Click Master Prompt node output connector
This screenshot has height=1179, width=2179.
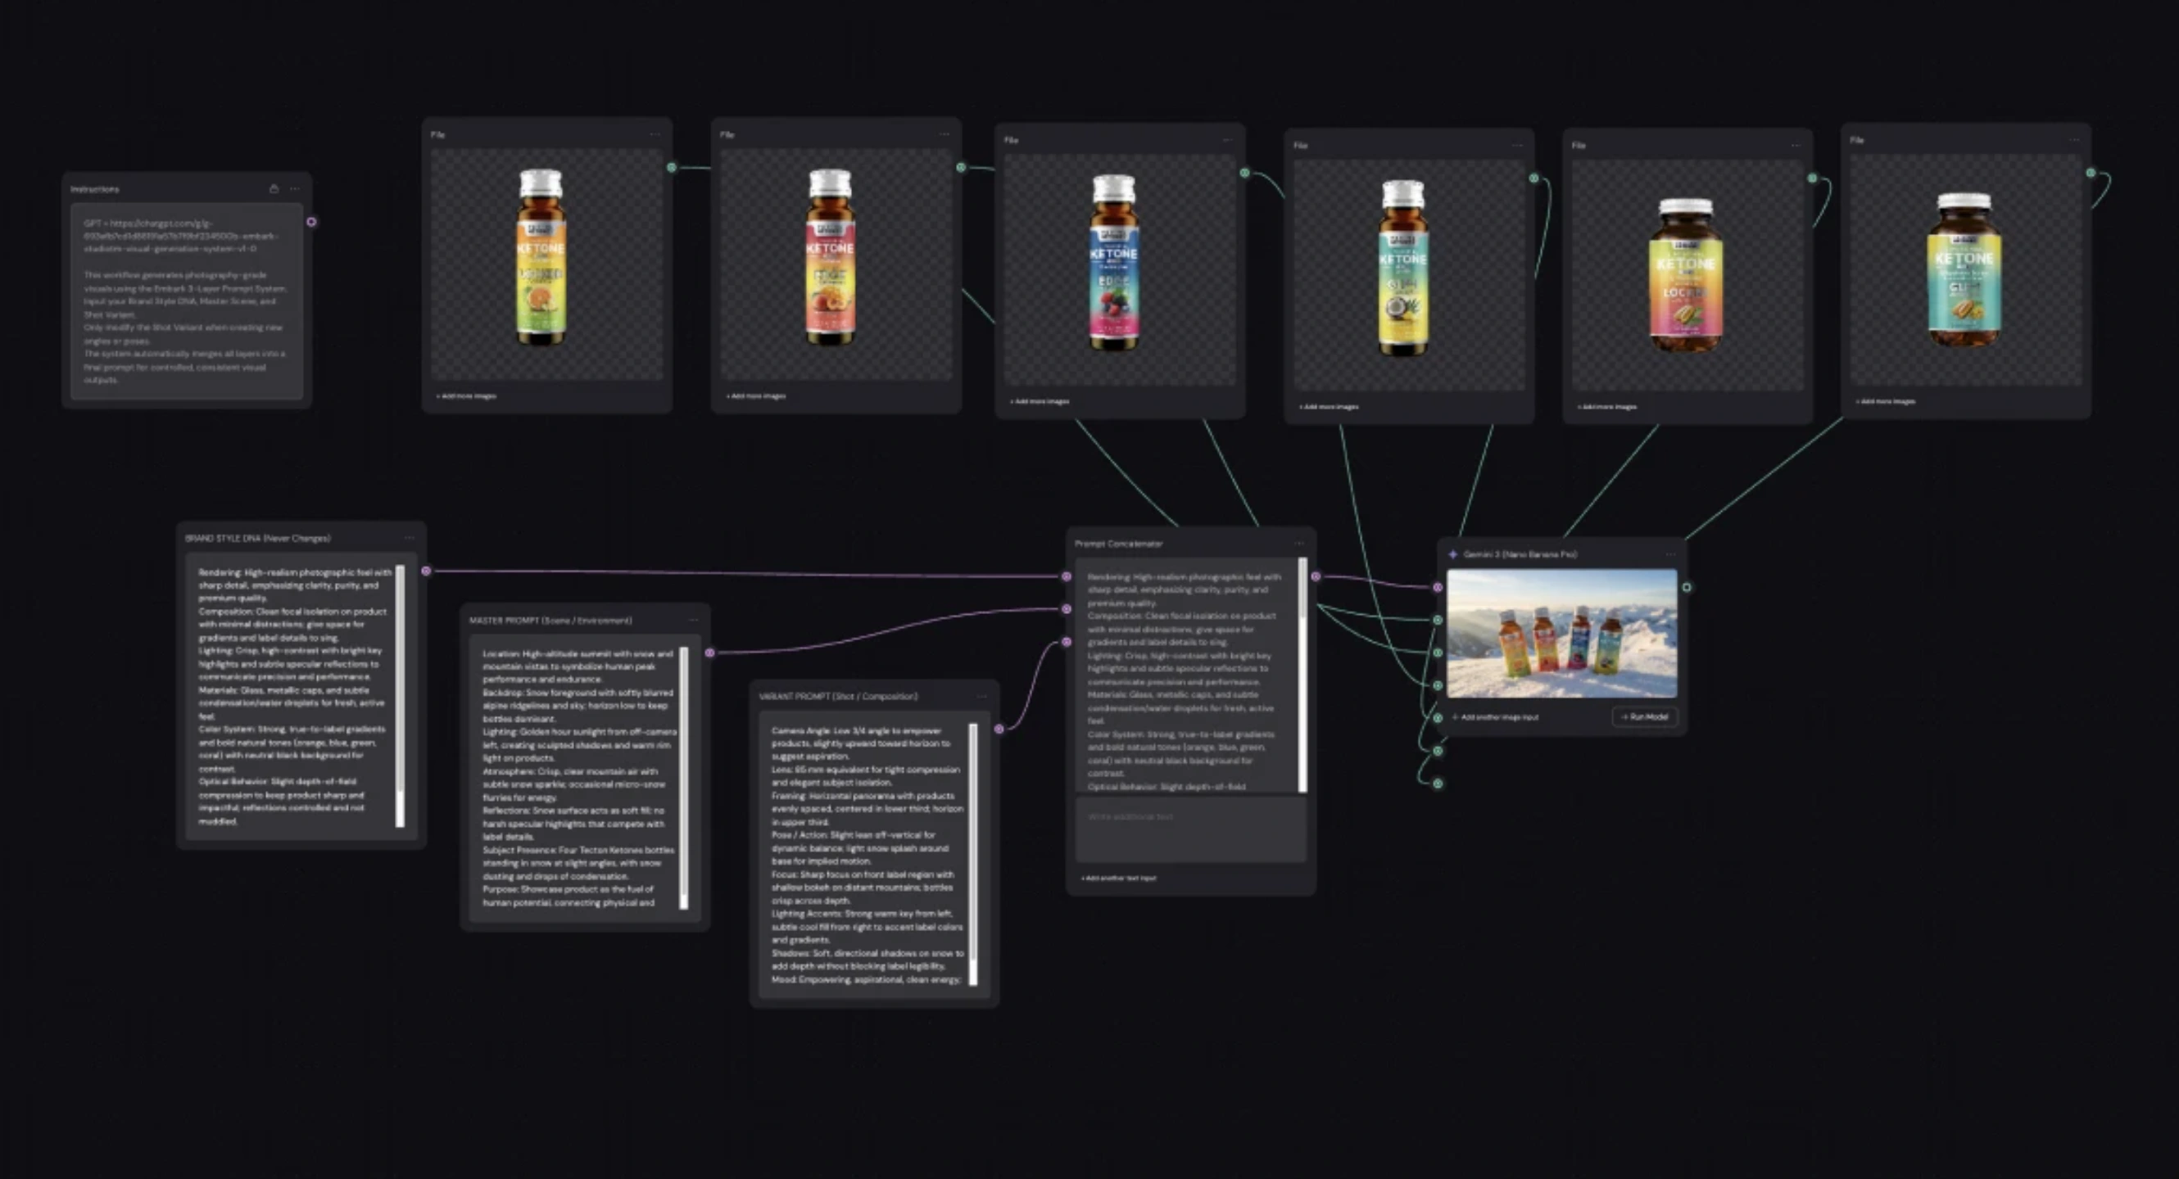[709, 653]
